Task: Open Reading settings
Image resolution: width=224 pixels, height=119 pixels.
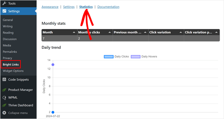Action: (x=8, y=33)
